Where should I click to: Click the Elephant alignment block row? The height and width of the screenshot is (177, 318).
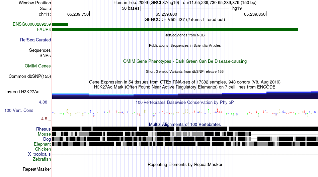point(185,144)
